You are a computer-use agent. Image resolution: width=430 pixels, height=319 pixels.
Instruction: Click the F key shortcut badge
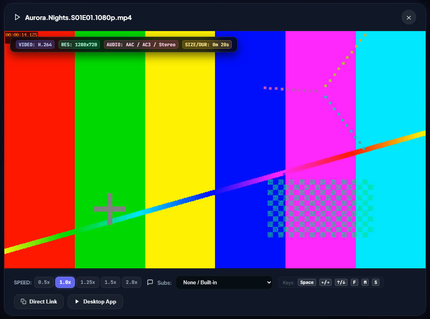354,282
